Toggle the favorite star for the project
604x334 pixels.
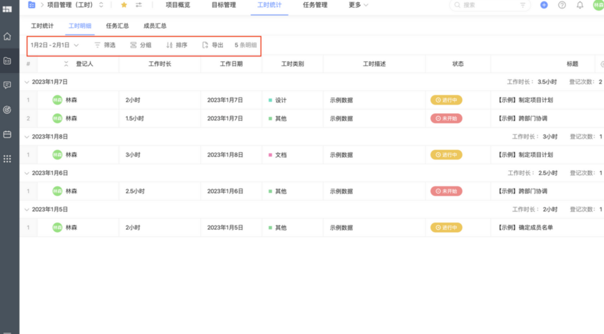[x=124, y=5]
